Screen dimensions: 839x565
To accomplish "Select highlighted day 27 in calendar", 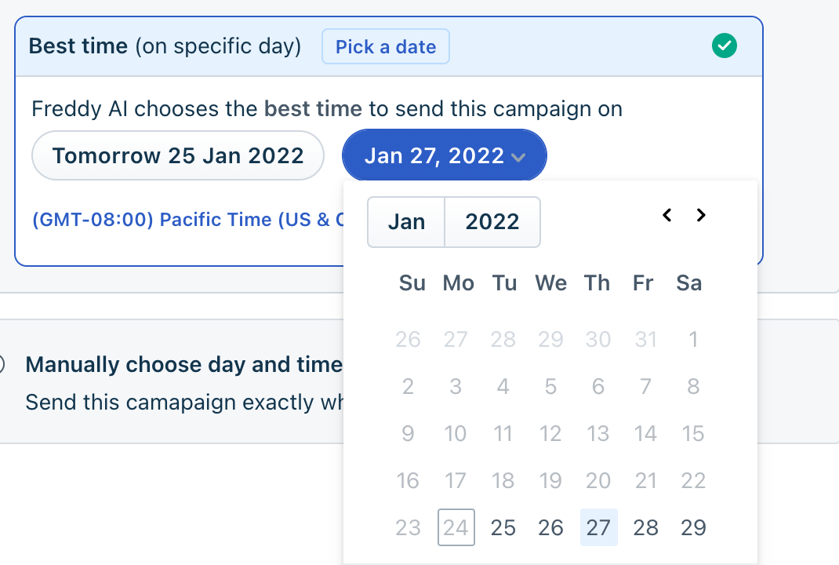I will [598, 527].
